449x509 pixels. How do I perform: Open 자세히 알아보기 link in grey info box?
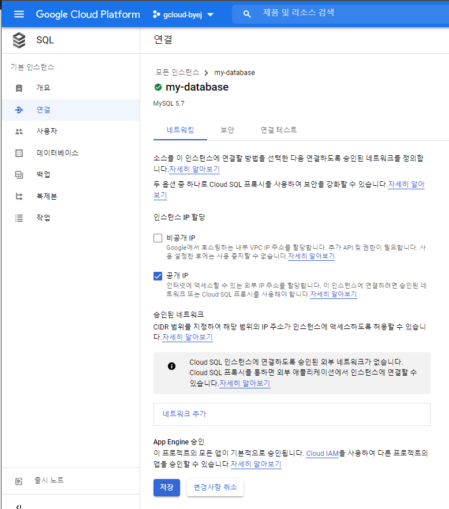[245, 383]
